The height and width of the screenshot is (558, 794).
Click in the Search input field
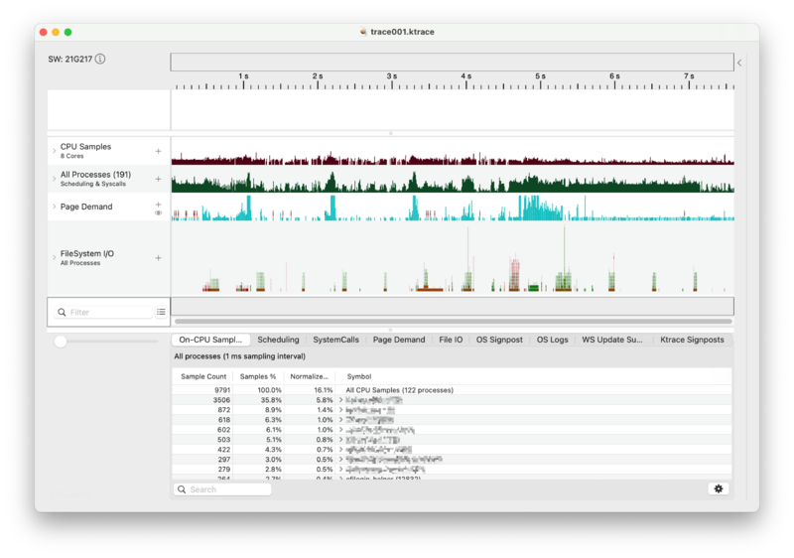pyautogui.click(x=222, y=489)
